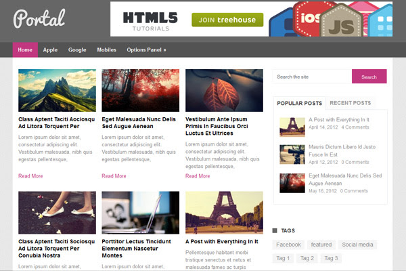Open the mountain landscape post thumbnail
The height and width of the screenshot is (271, 406).
(x=57, y=91)
